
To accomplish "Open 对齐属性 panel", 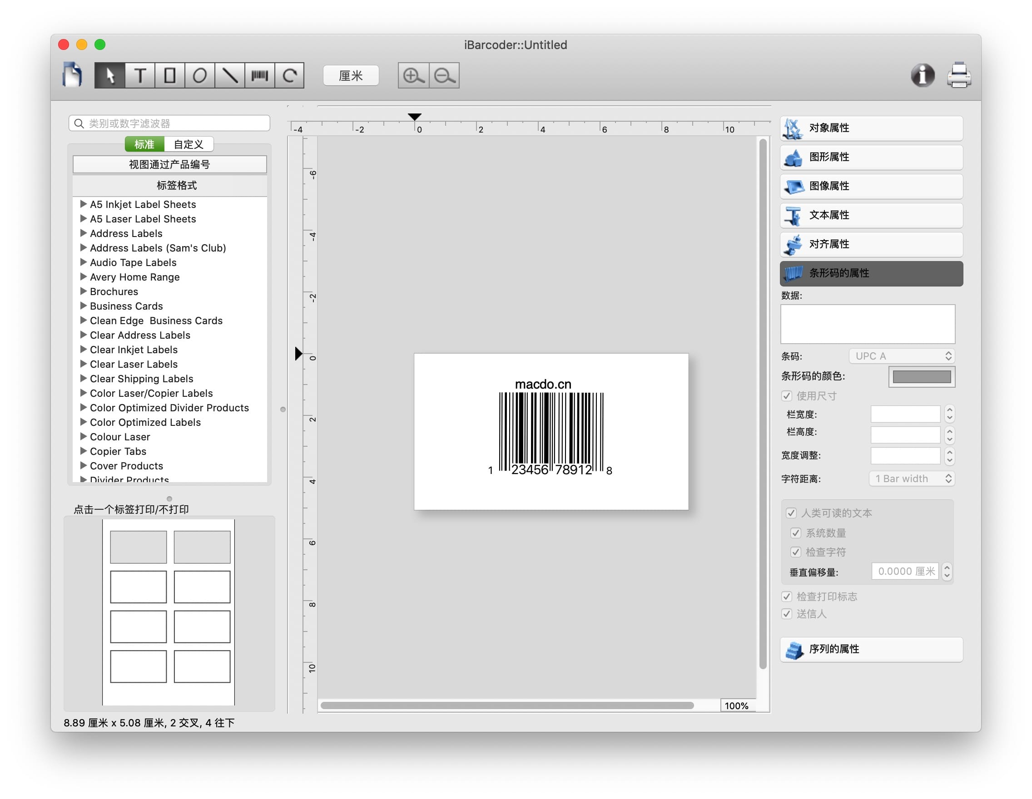I will tap(871, 244).
